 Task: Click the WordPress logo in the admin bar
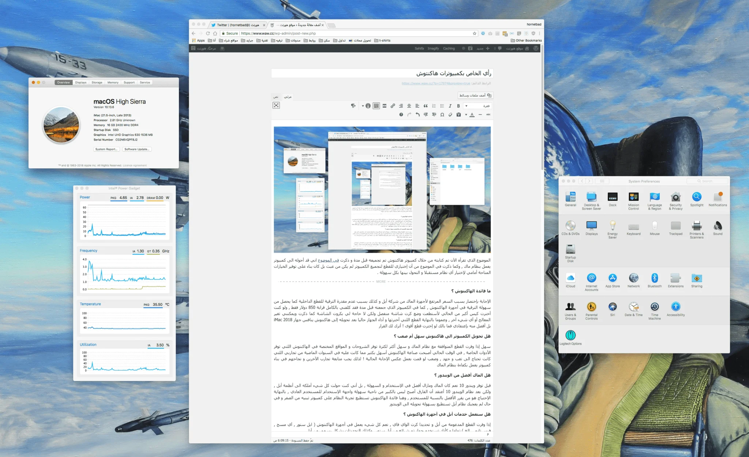coord(536,48)
